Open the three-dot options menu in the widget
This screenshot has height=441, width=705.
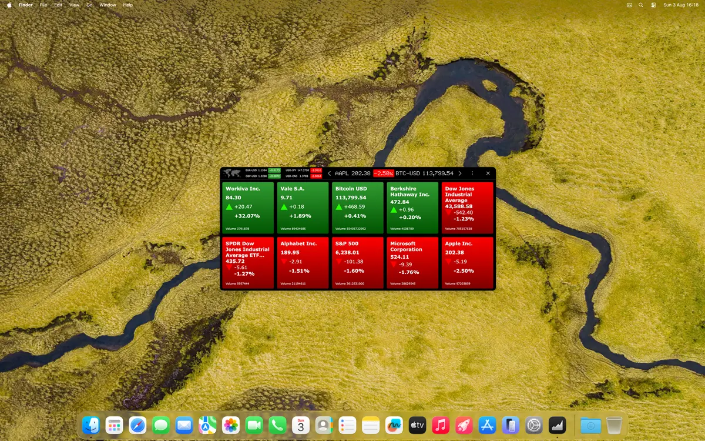pyautogui.click(x=472, y=173)
